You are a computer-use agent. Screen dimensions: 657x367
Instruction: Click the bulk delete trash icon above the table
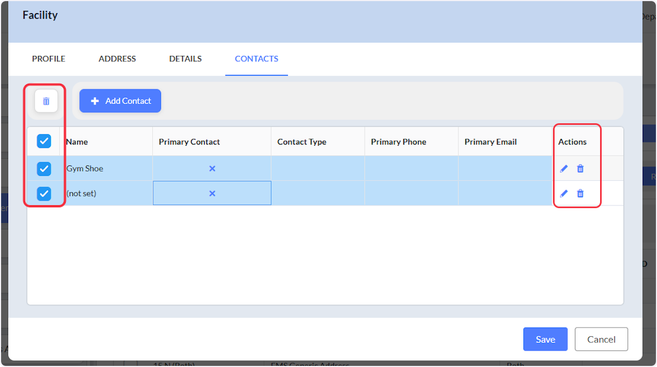pyautogui.click(x=46, y=101)
